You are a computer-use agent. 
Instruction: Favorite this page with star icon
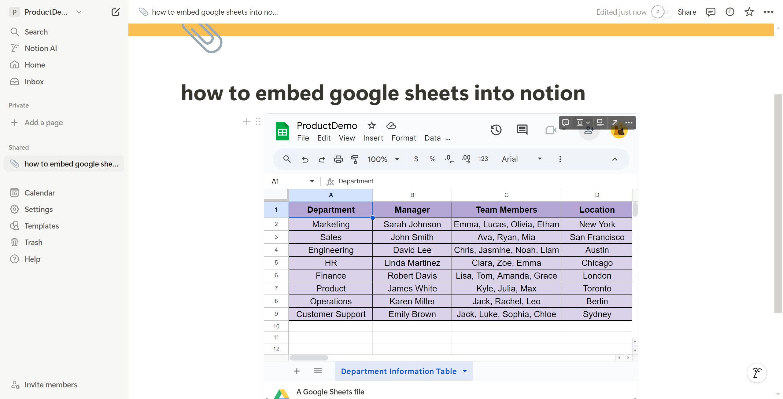pos(749,12)
